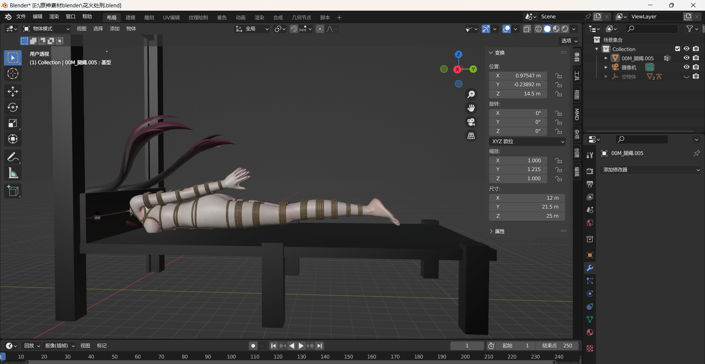The height and width of the screenshot is (364, 705).
Task: Toggle viewport overlays display
Action: (507, 29)
